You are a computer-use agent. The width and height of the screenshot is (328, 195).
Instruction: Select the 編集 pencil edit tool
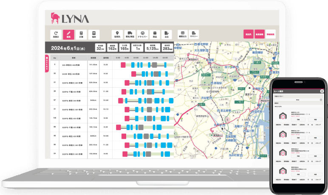click(68, 34)
